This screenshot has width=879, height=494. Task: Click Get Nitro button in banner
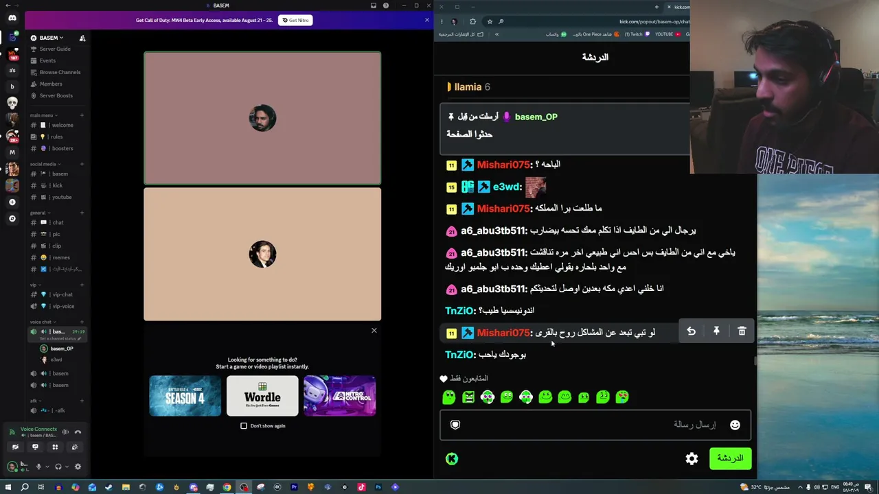pyautogui.click(x=295, y=20)
